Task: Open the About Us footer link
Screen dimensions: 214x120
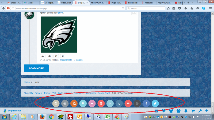Action: click(x=28, y=93)
